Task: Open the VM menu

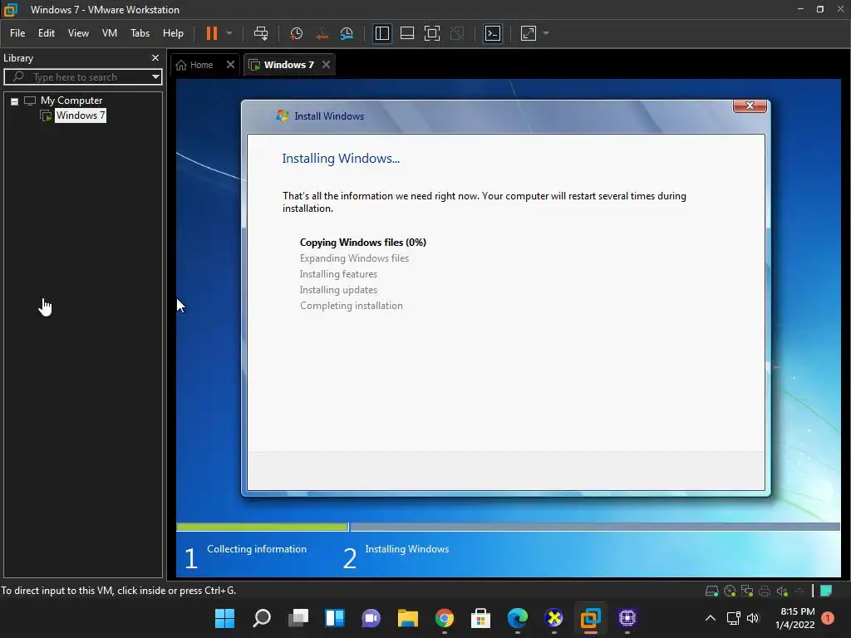Action: 110,33
